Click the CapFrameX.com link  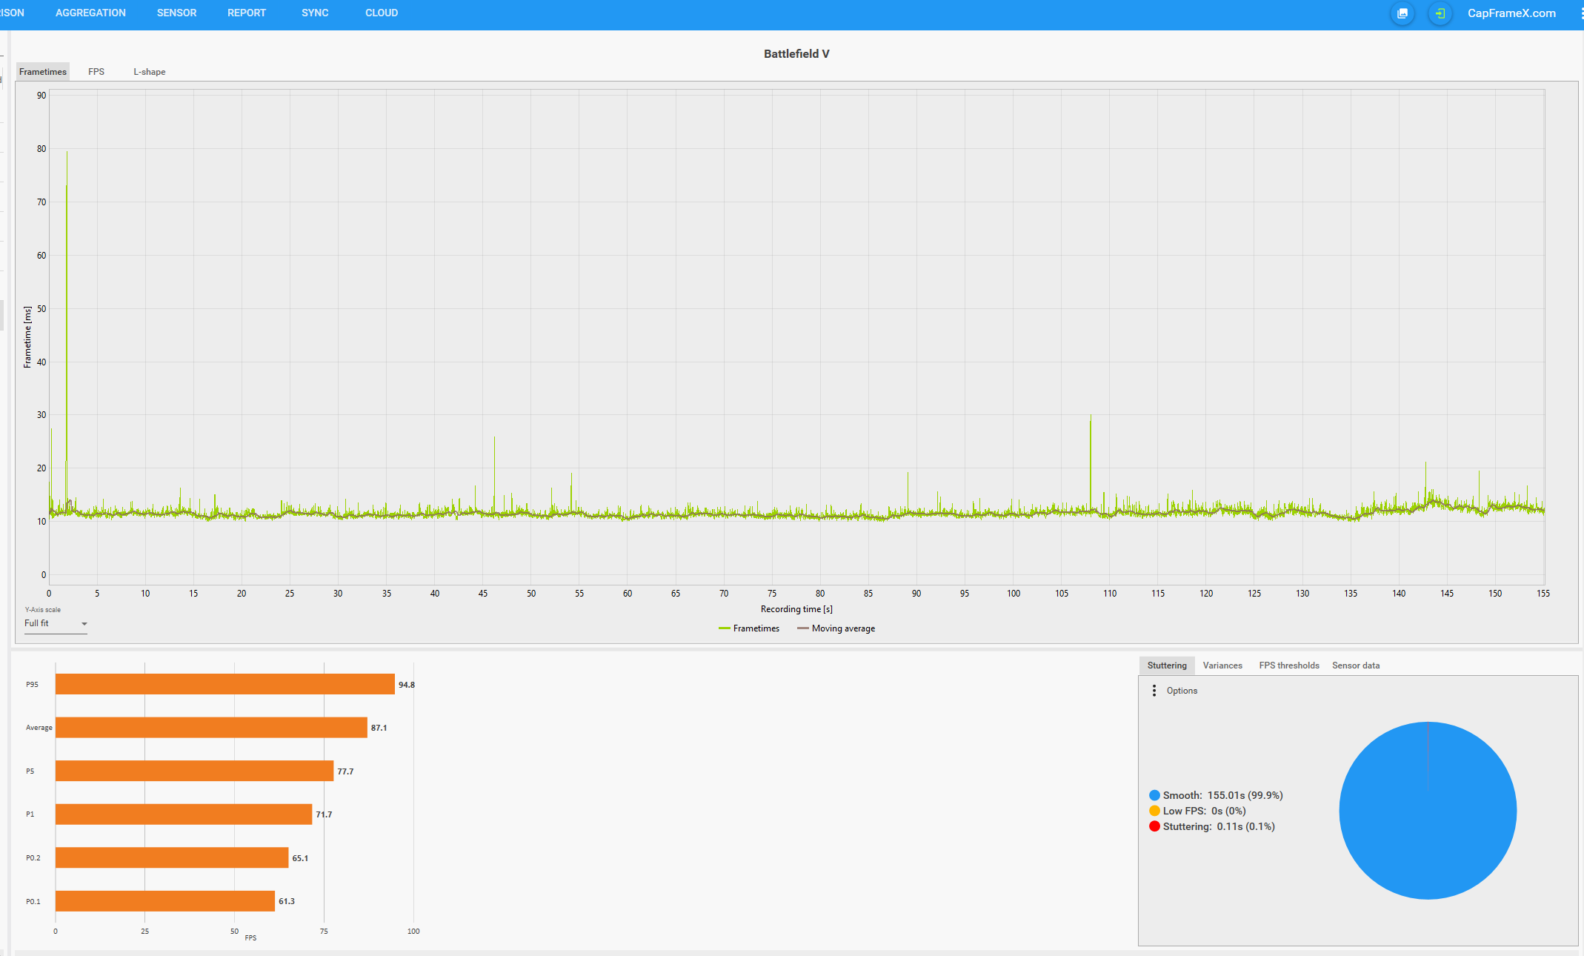(x=1511, y=13)
